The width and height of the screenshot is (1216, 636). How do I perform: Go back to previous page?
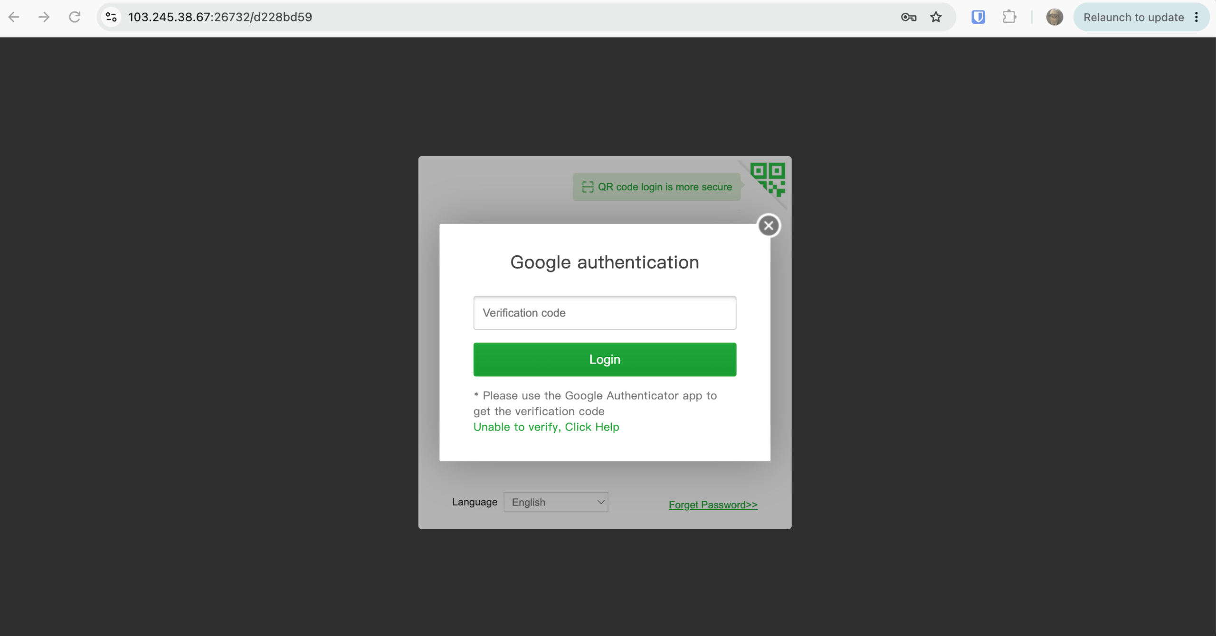[x=14, y=17]
